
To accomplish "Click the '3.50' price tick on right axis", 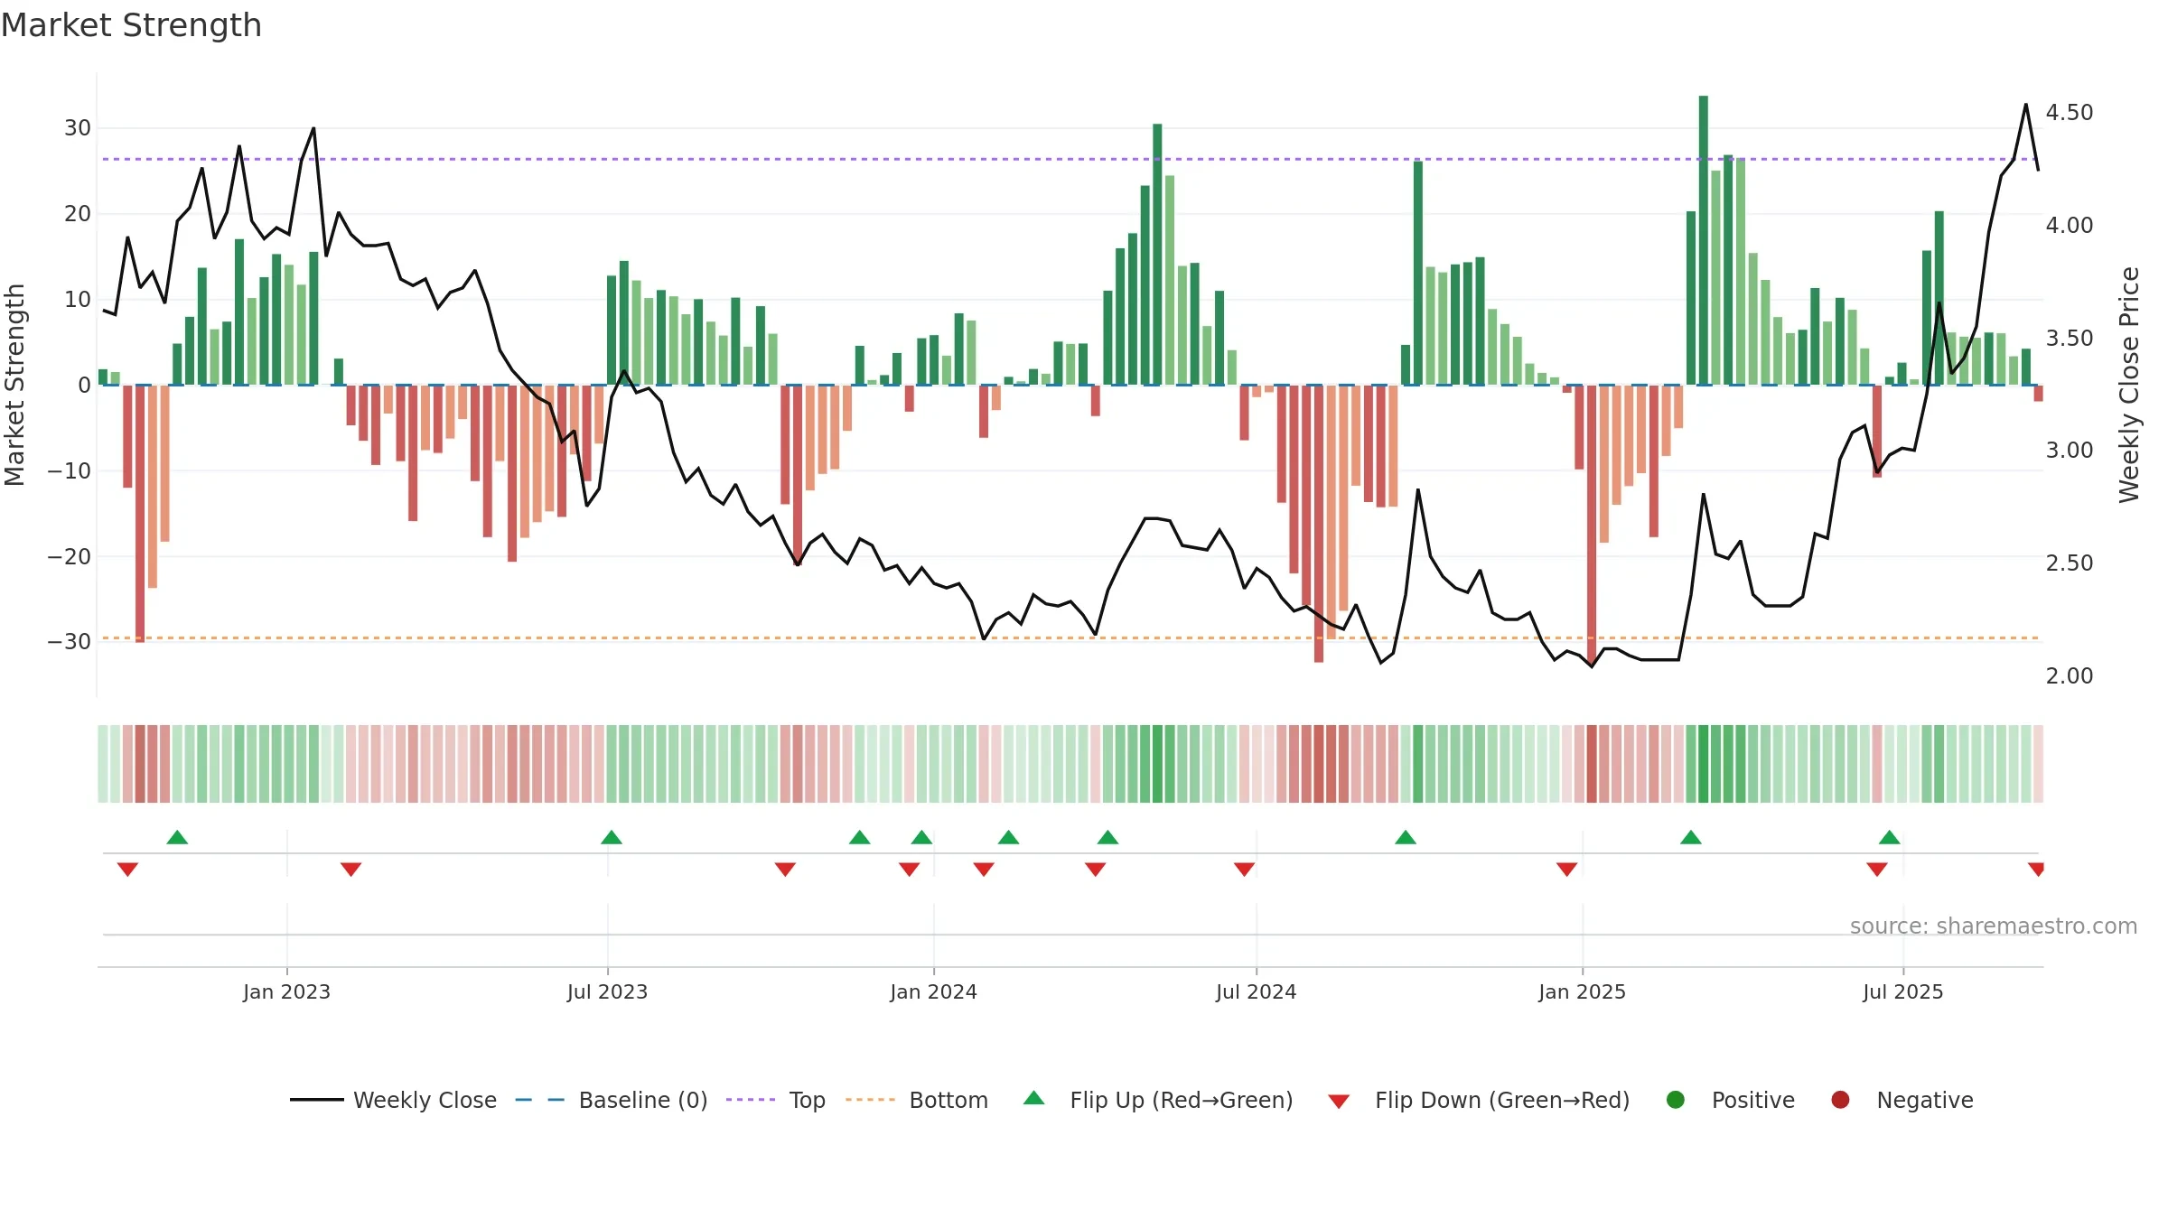I will [2070, 338].
